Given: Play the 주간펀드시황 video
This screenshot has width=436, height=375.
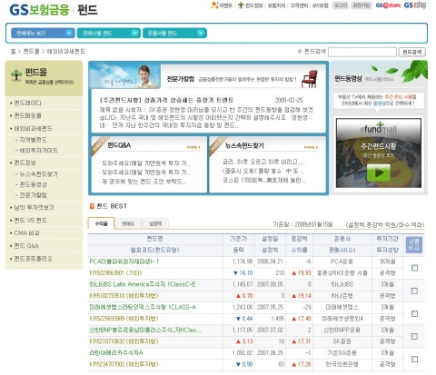Looking at the screenshot, I should 379,173.
